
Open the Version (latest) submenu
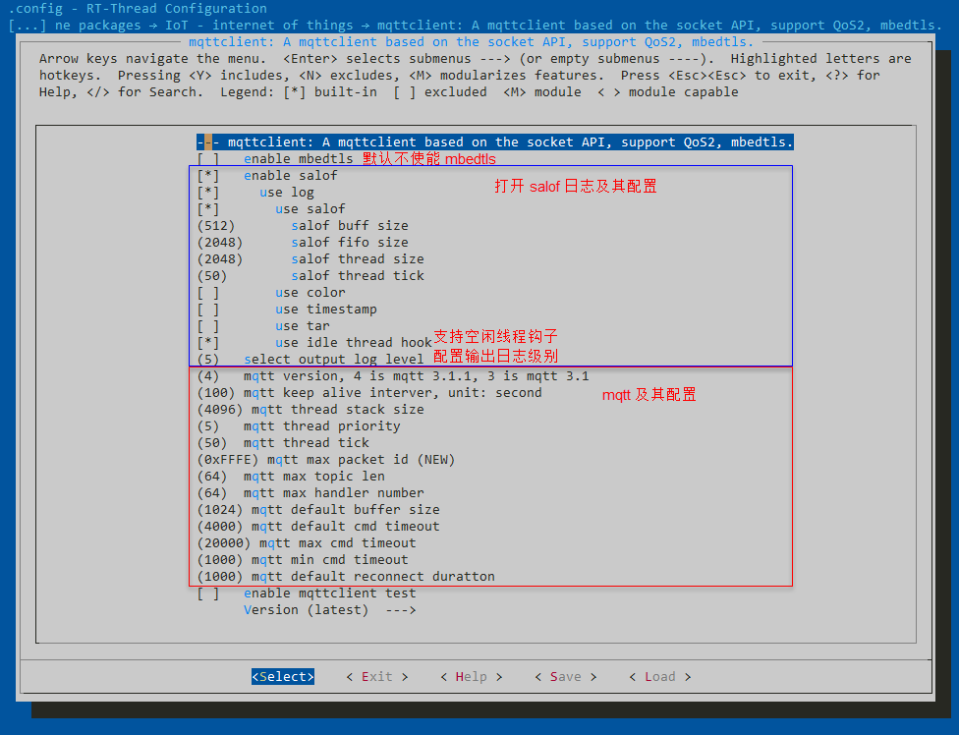click(x=330, y=610)
